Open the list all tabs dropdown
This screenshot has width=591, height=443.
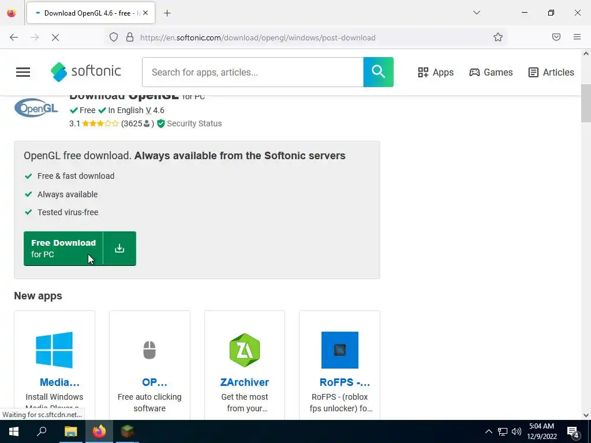pos(476,13)
